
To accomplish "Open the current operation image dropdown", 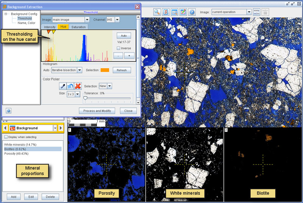I will [x=249, y=12].
